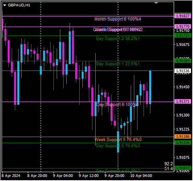Select the 1.91723 green price label
193x181 pixels.
click(x=183, y=35)
